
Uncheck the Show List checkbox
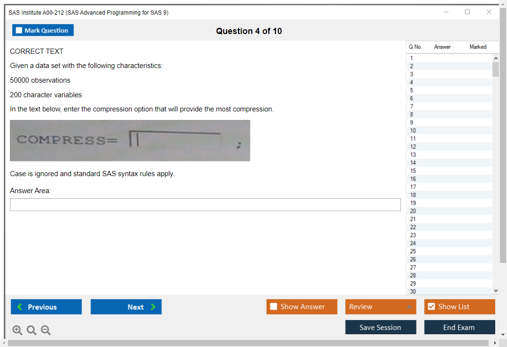pyautogui.click(x=431, y=307)
